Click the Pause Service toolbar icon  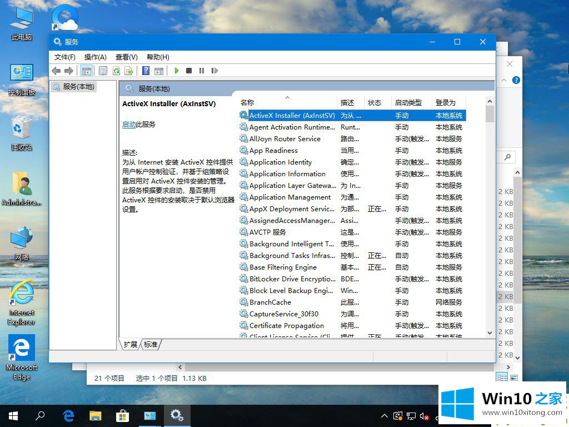[x=201, y=71]
